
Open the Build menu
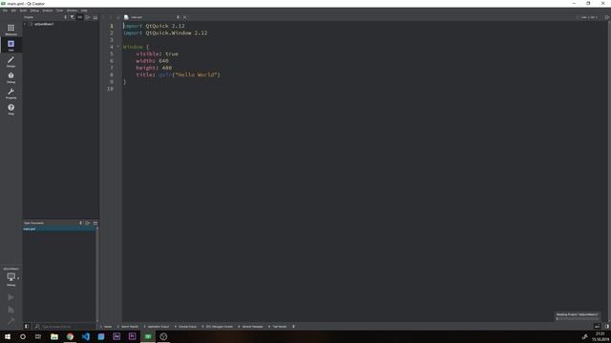click(x=23, y=10)
